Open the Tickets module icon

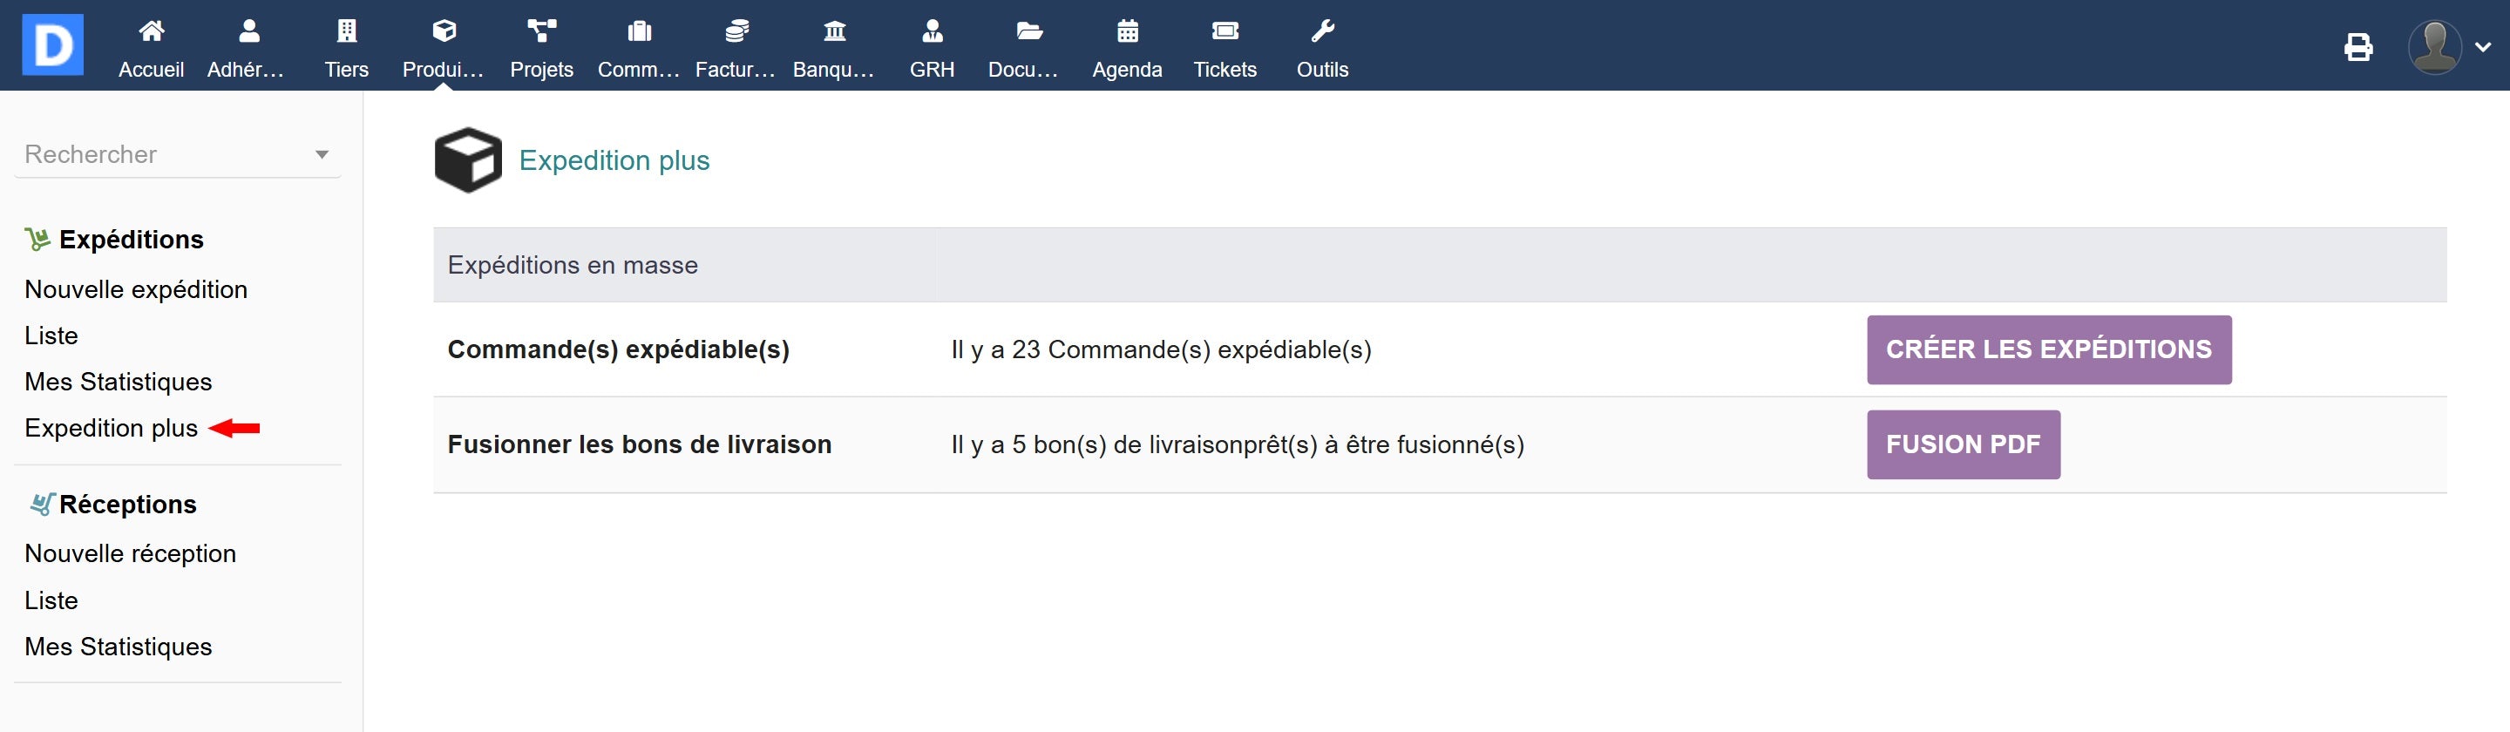[x=1224, y=32]
